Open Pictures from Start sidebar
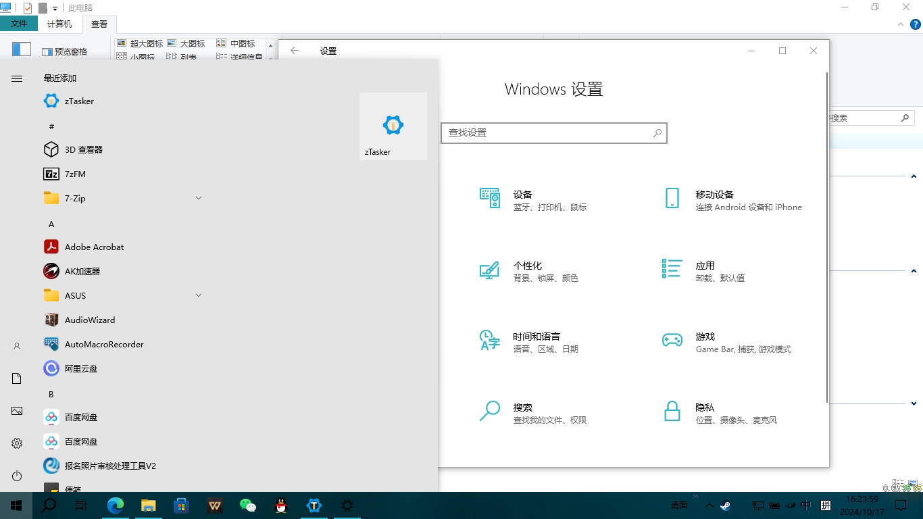This screenshot has width=923, height=519. click(17, 411)
